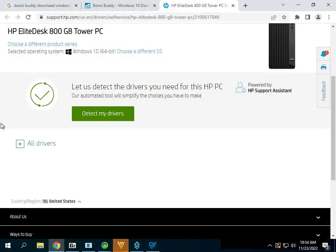Open the Windows Start menu

tap(8, 245)
